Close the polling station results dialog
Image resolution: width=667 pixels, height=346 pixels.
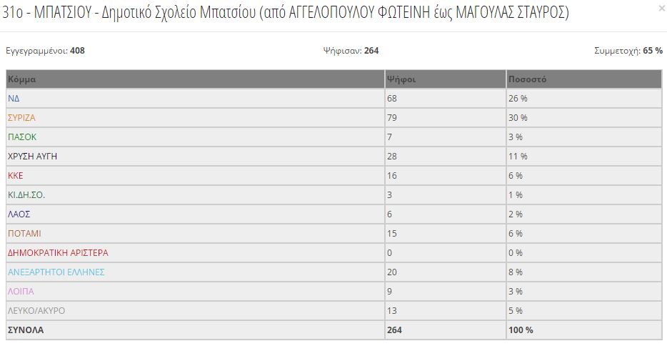pos(662,8)
